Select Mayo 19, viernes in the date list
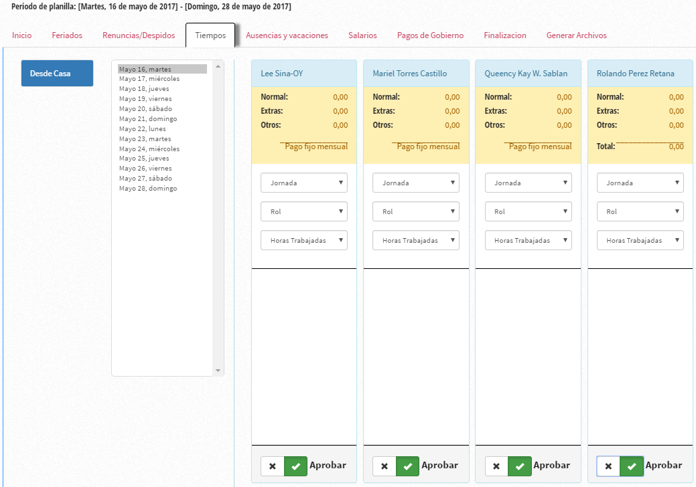Screen dimensions: 696x487 [x=163, y=99]
